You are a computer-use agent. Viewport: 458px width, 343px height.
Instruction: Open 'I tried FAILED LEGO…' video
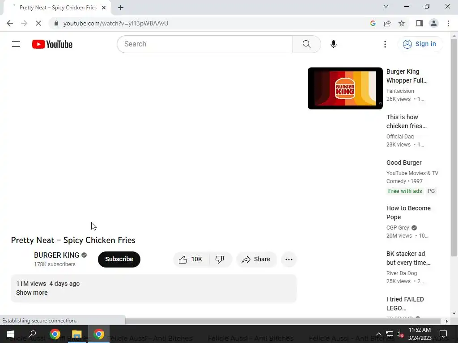pos(405,304)
